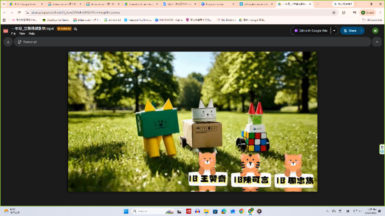Click the blue Share button

(x=350, y=31)
